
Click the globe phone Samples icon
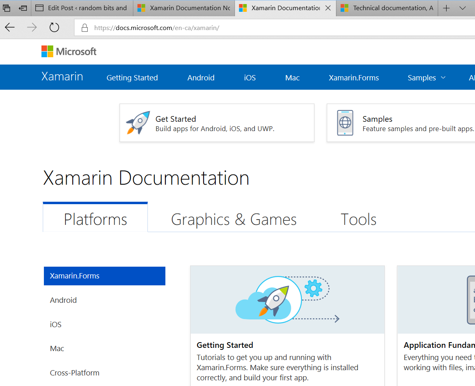click(345, 123)
